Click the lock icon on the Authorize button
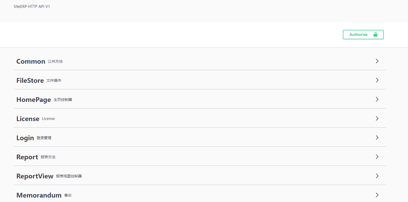 375,34
